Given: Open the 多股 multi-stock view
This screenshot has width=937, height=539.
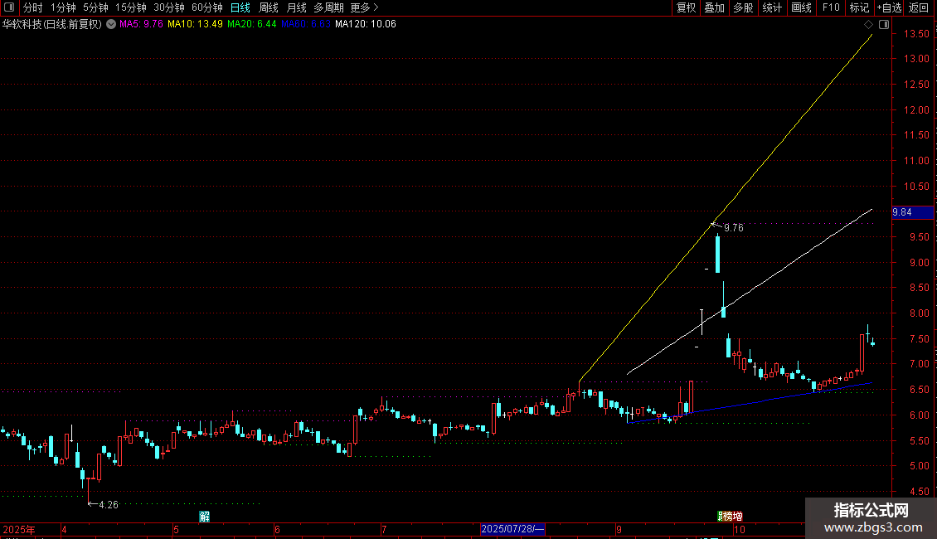Looking at the screenshot, I should point(743,7).
